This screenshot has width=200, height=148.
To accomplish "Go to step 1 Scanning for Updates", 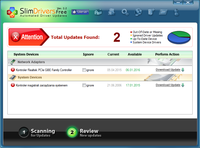I will [37, 132].
